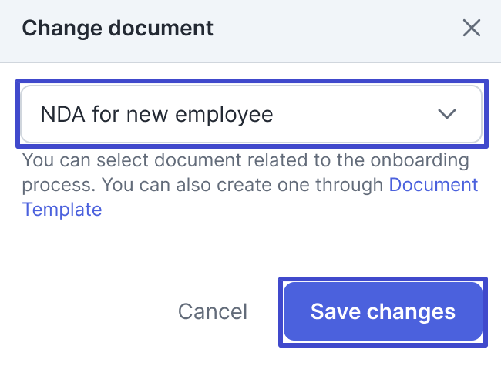
Task: Click the dropdown chevron arrow
Action: click(447, 114)
